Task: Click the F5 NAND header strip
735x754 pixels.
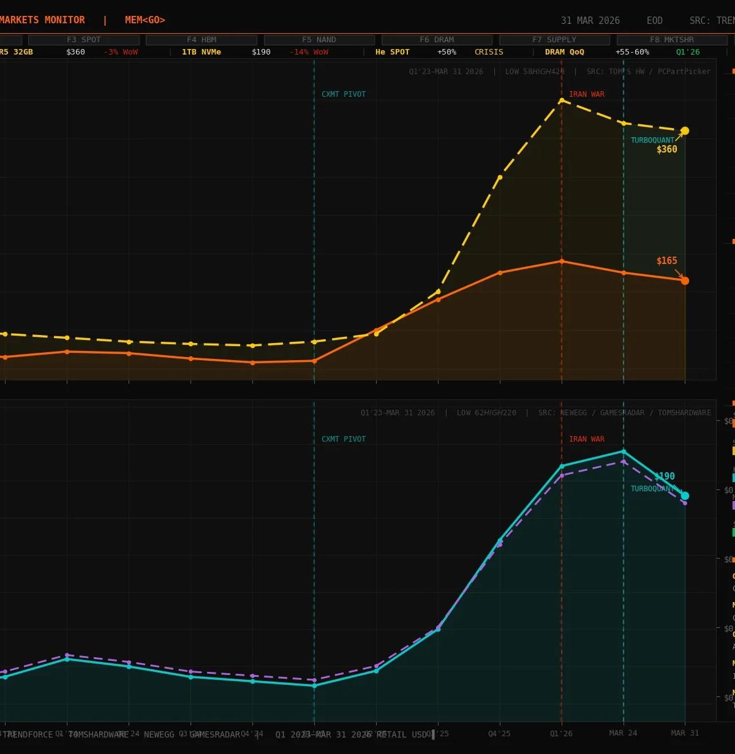Action: (320, 39)
